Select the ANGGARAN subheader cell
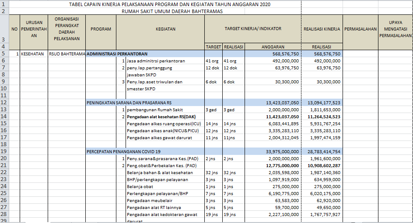 273,47
